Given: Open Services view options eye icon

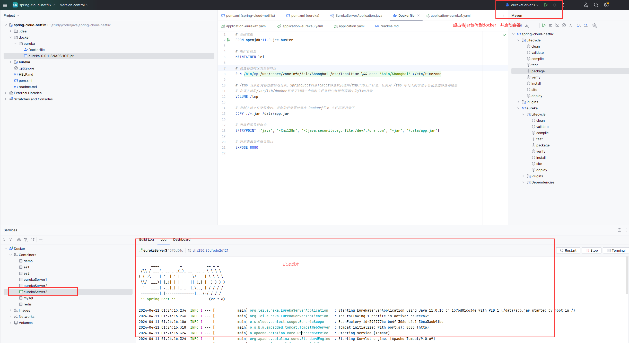Looking at the screenshot, I should [19, 240].
